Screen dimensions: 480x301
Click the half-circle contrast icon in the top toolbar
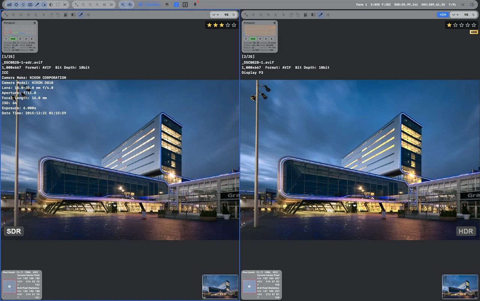tap(51, 5)
